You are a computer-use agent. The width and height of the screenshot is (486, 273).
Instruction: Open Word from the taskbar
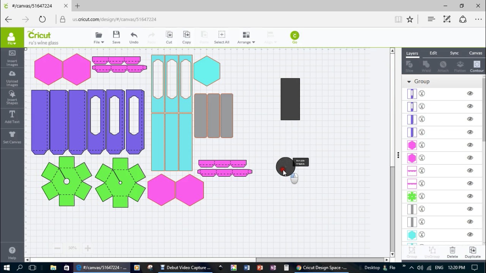[247, 267]
